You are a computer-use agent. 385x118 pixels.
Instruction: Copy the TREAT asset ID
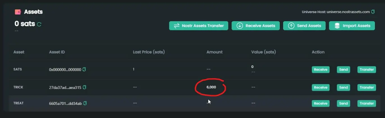(x=85, y=103)
